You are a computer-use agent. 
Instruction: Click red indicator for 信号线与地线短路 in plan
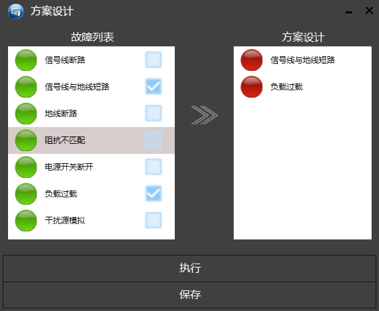tap(252, 60)
